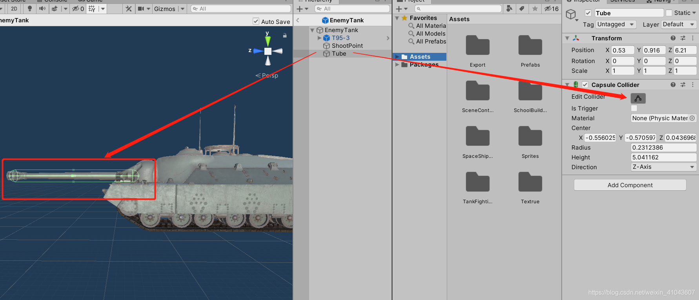Open component editor tools wrench icon
The height and width of the screenshot is (300, 699).
click(129, 9)
